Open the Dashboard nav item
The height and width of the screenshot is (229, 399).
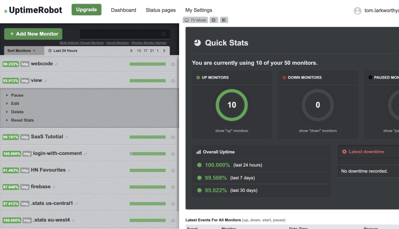point(123,10)
